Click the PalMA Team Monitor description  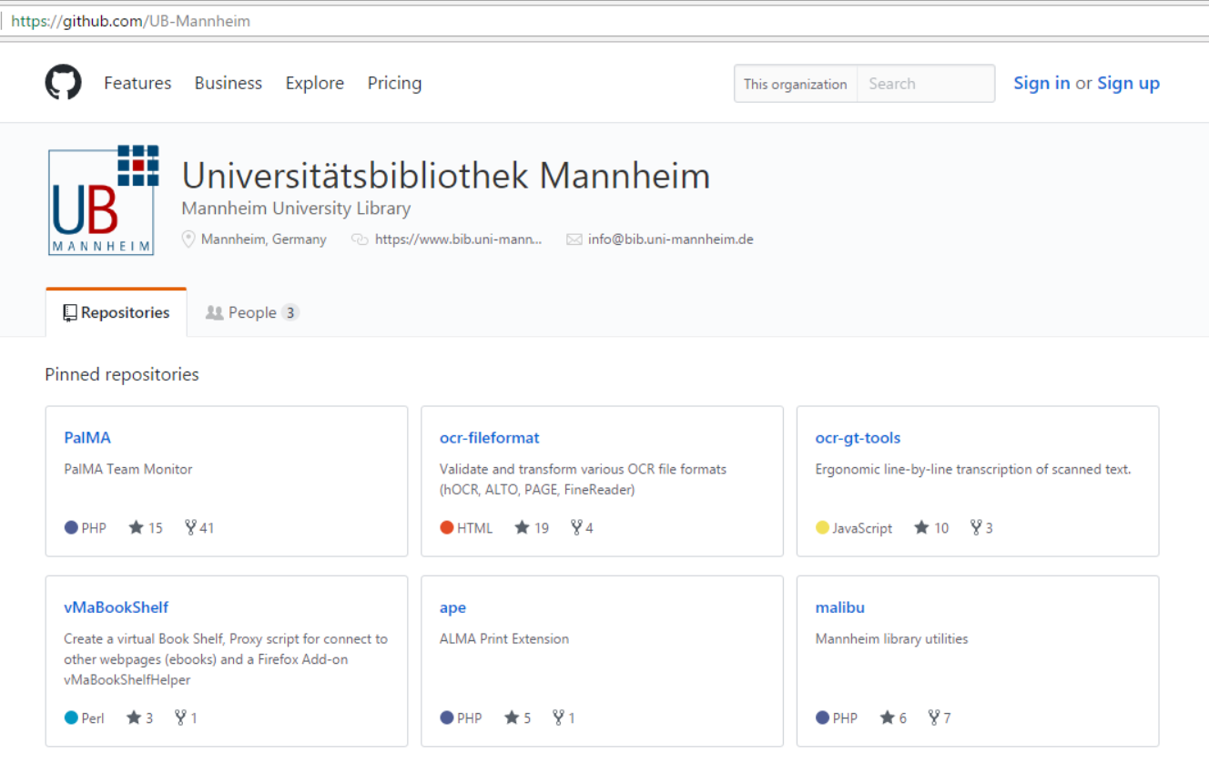tap(128, 469)
